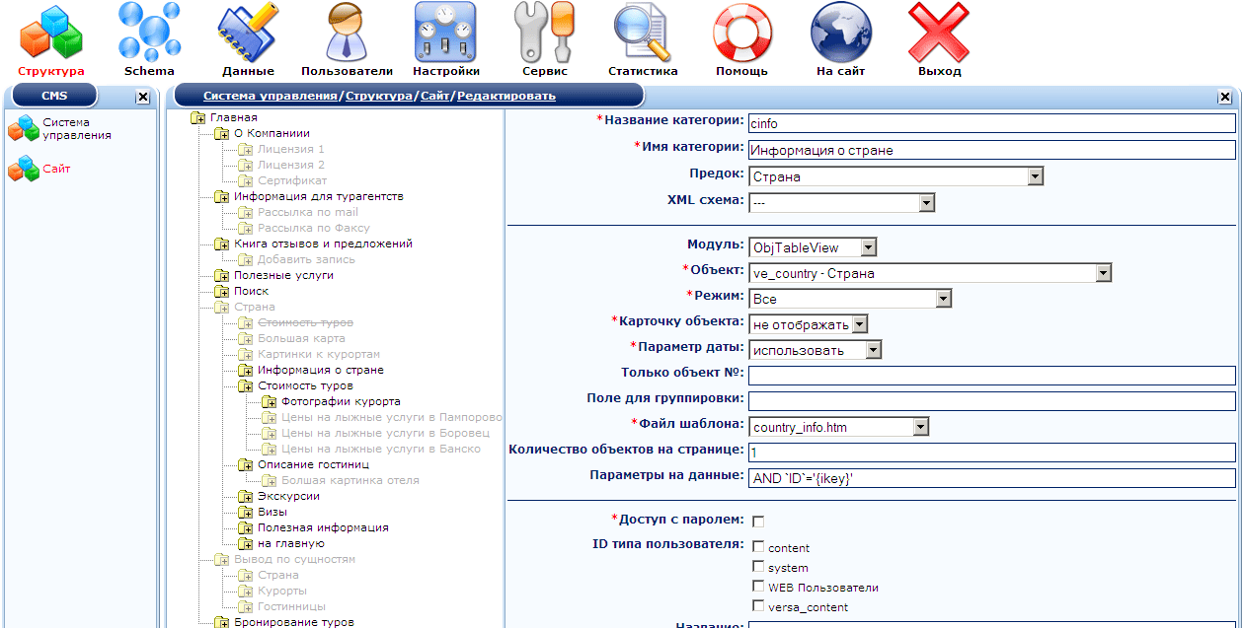This screenshot has height=628, width=1244.
Task: Check the content user type checkbox
Action: coord(758,546)
